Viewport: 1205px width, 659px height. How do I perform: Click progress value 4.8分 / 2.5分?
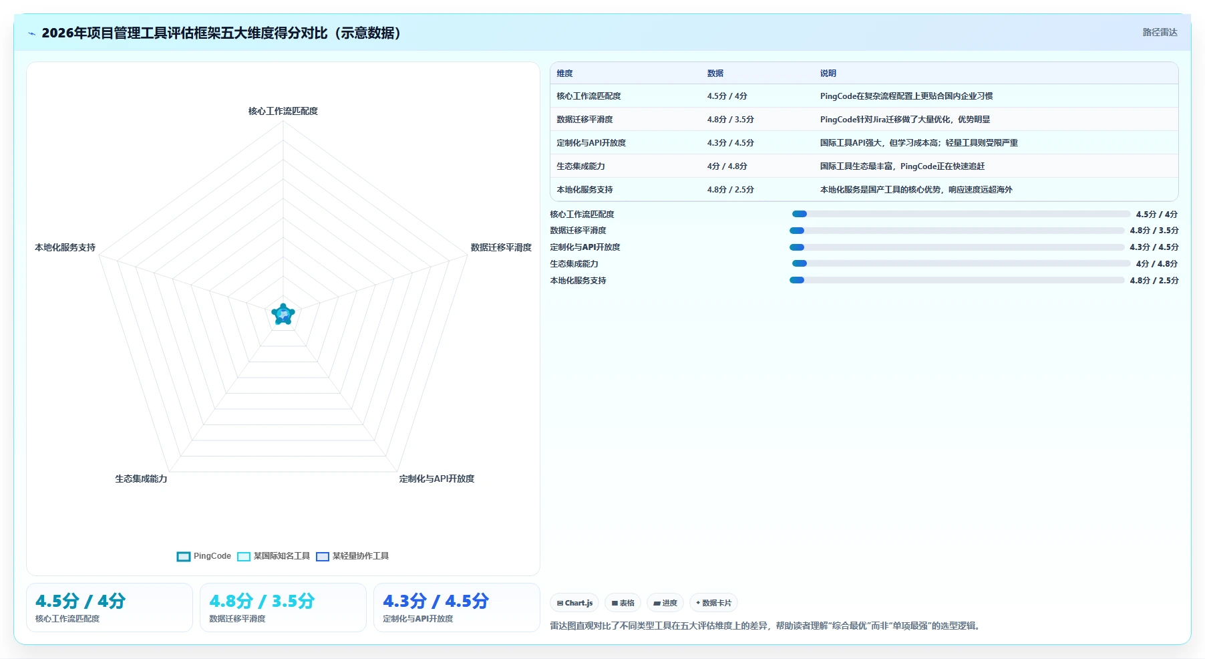1154,281
